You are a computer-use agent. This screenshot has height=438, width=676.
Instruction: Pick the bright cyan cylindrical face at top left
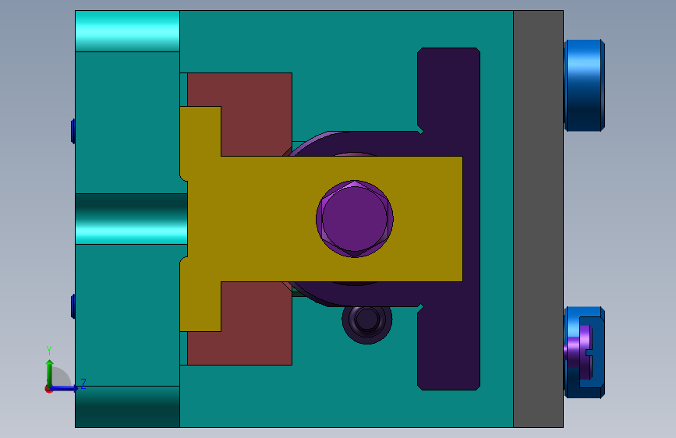(128, 31)
